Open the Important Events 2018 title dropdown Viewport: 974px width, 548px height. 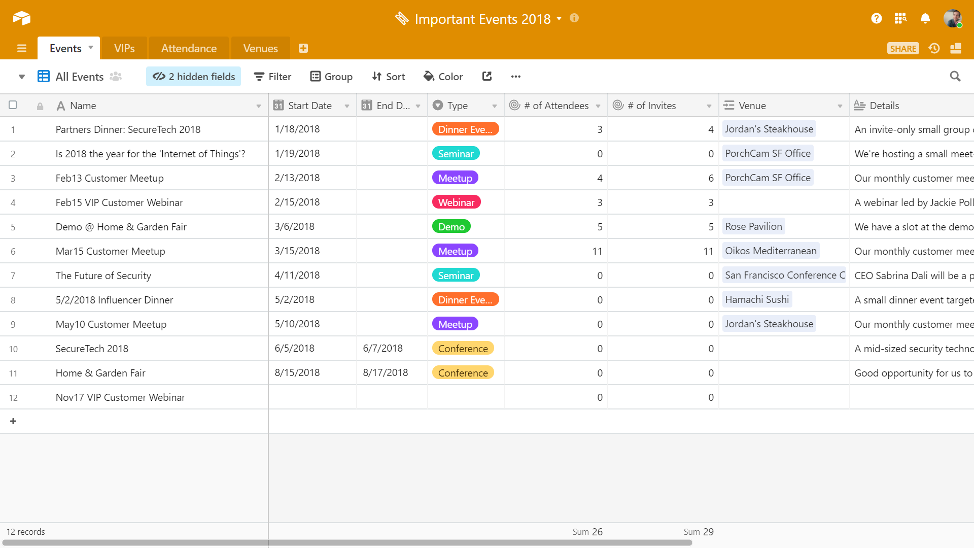pyautogui.click(x=559, y=19)
